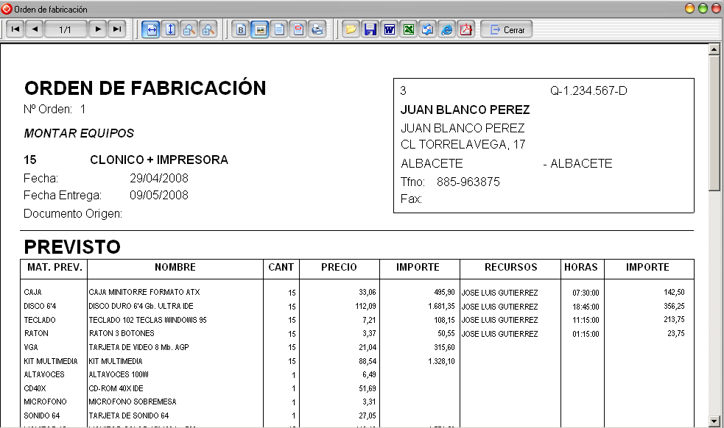Export the report to Excel
The image size is (724, 428).
pyautogui.click(x=409, y=30)
